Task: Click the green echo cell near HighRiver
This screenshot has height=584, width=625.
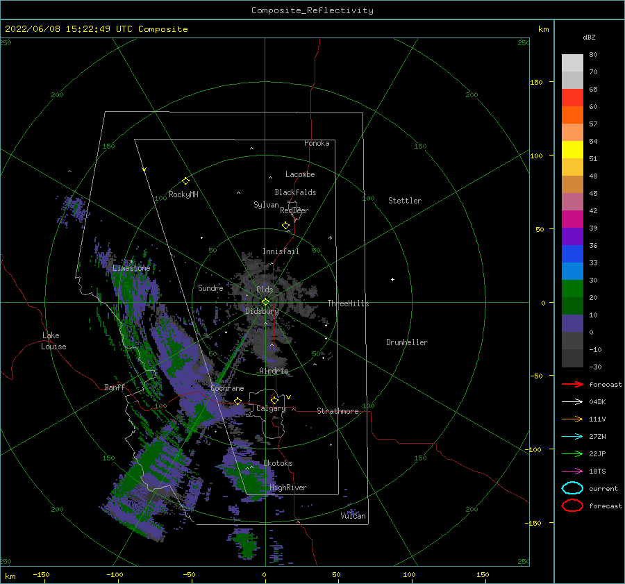Action: (x=251, y=481)
